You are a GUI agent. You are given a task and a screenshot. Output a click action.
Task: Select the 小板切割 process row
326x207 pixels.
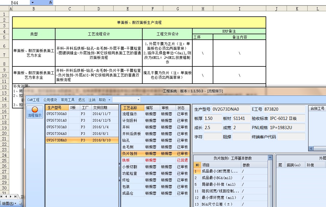tap(155, 167)
